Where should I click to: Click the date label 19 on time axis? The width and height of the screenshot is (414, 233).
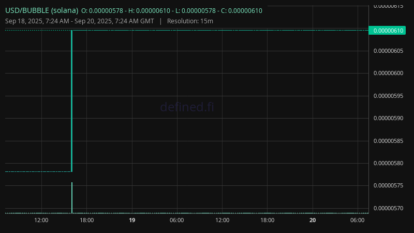pos(132,221)
